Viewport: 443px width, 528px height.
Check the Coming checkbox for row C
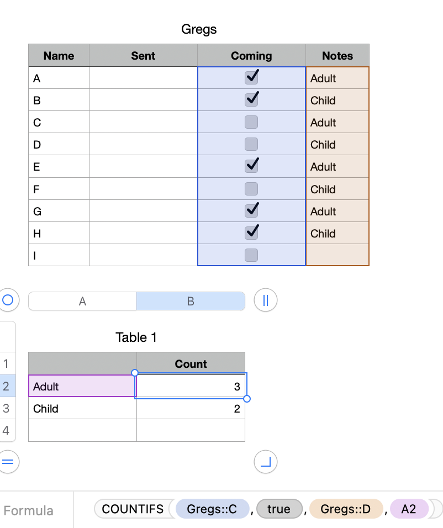point(251,122)
